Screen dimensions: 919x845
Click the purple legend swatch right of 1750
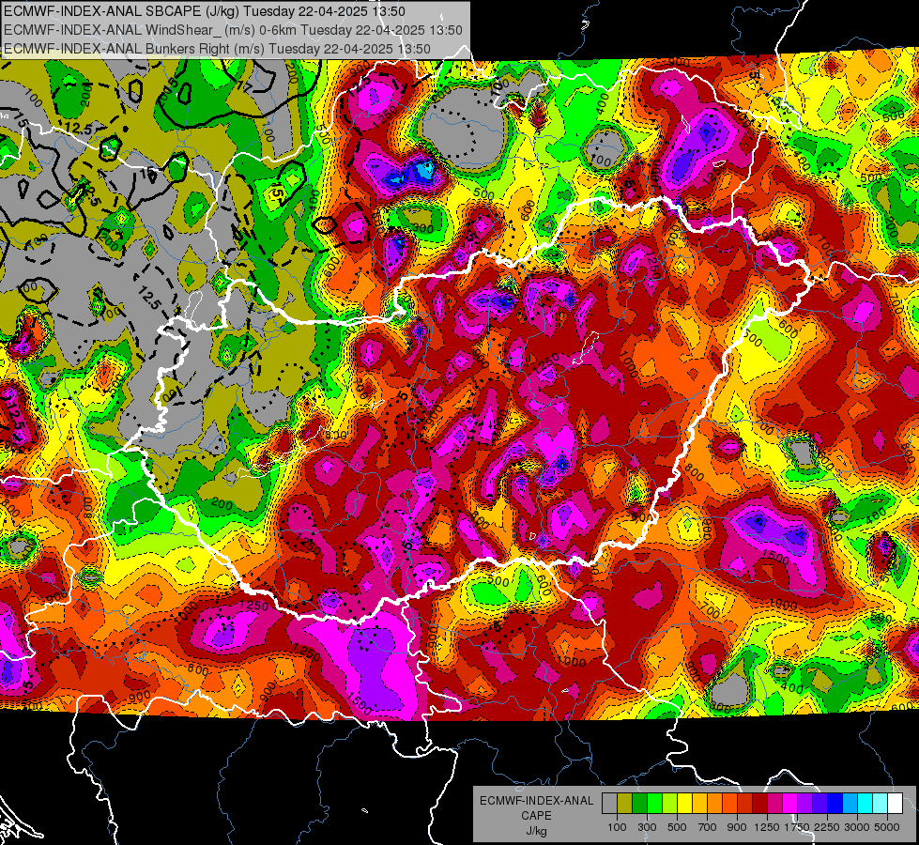pyautogui.click(x=804, y=803)
